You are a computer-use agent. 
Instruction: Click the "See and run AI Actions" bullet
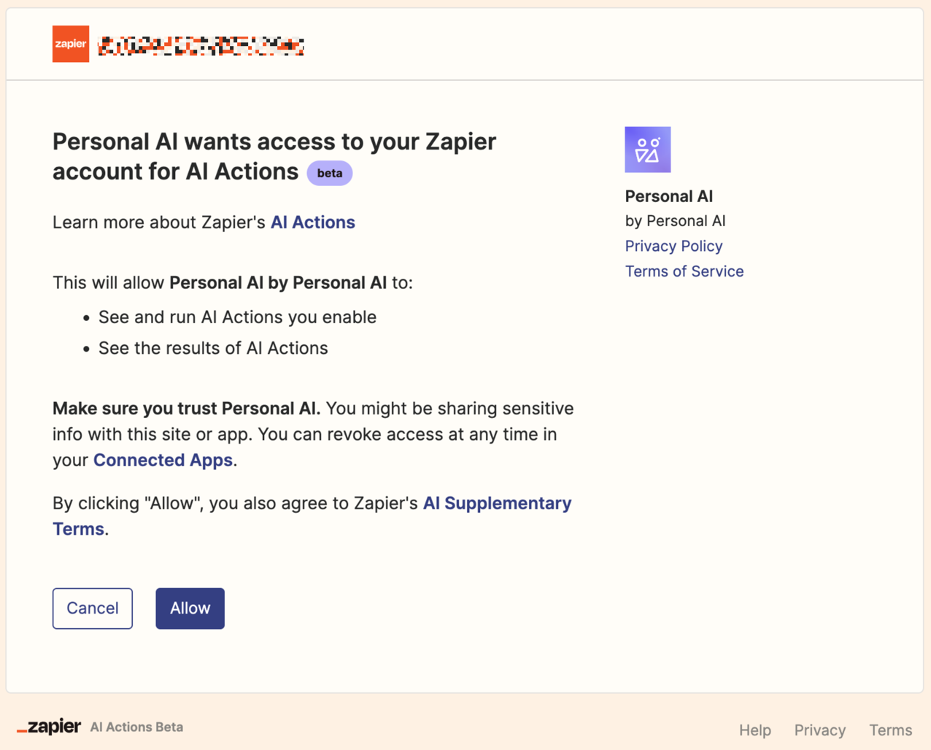click(x=237, y=317)
